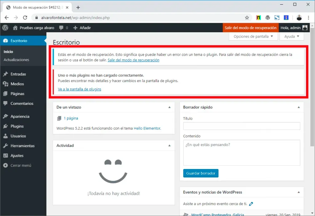Screen dimensions: 315x216
Task: Expand the Ayuda dropdown
Action: [x=292, y=36]
